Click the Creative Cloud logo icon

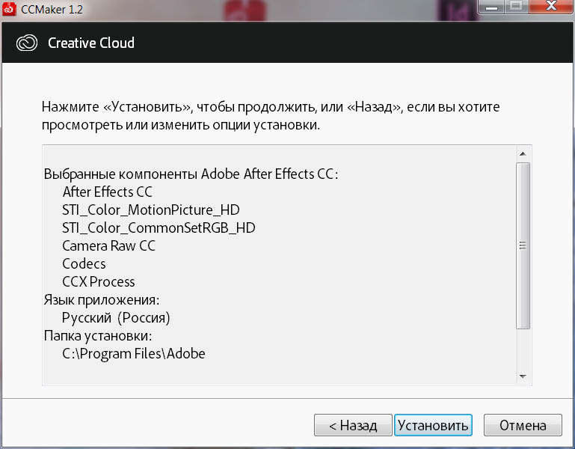coord(27,43)
